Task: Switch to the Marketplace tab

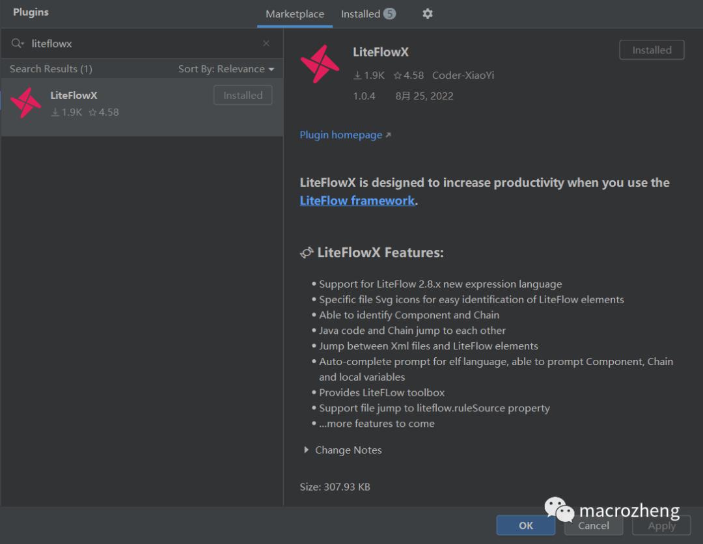Action: point(295,14)
